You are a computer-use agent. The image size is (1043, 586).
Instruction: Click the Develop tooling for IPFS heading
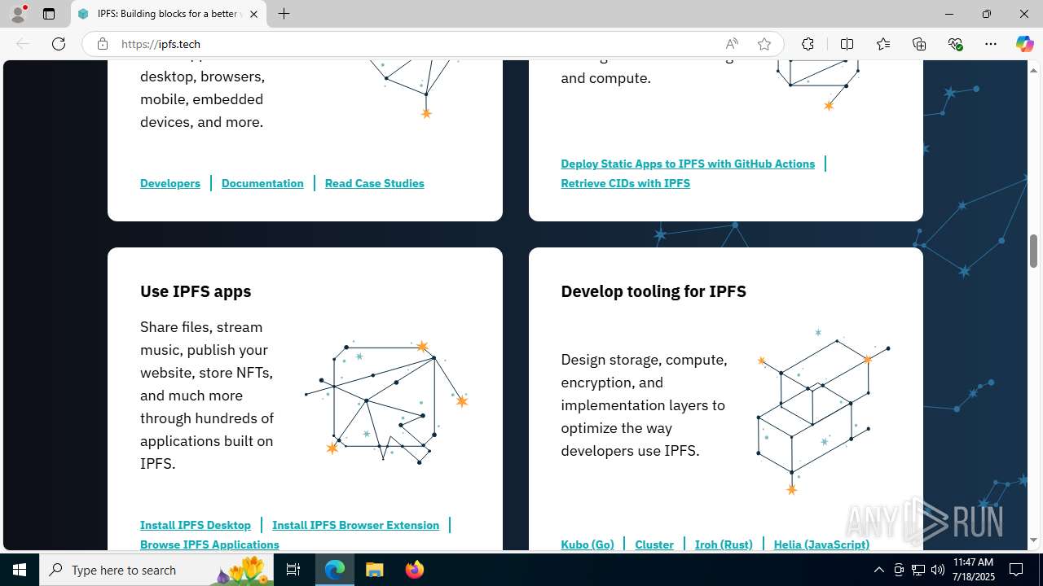(654, 291)
